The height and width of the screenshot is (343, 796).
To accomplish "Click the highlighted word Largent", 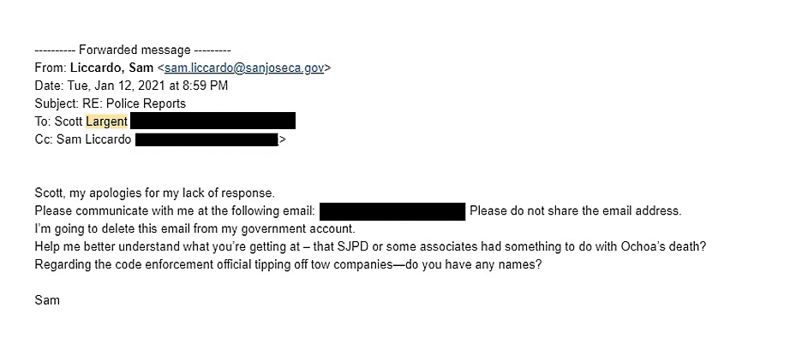I will (x=106, y=121).
